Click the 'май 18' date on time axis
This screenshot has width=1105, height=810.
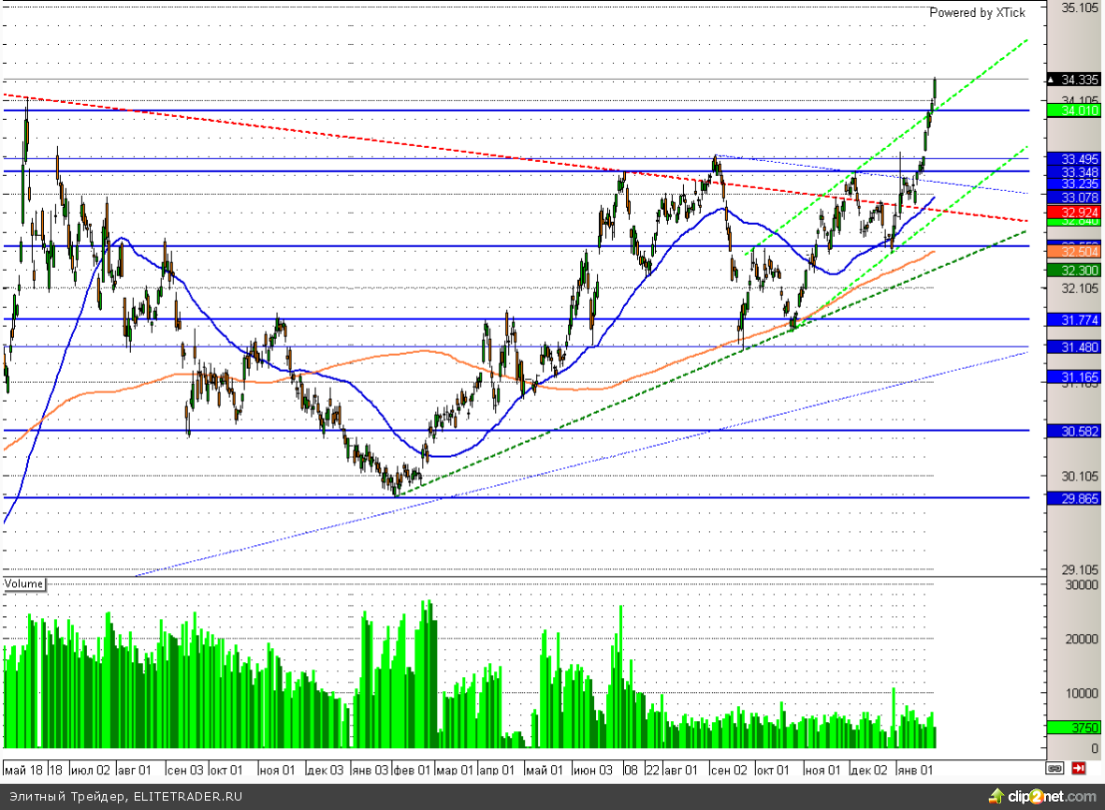point(22,770)
